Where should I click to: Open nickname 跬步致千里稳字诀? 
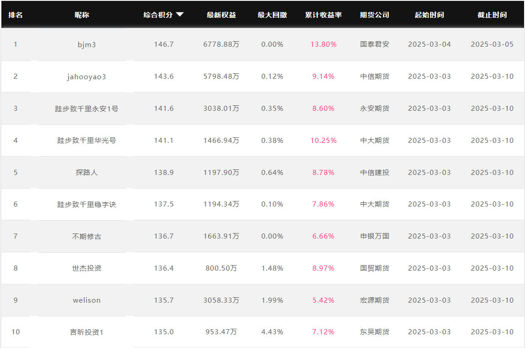87,205
